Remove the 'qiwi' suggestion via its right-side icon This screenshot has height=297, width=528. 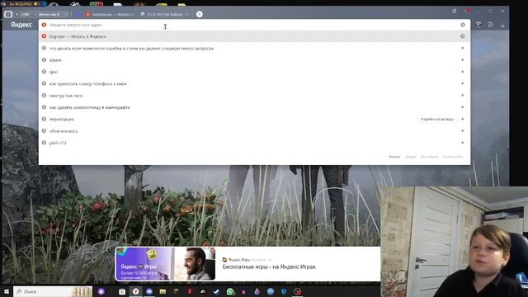pos(462,72)
